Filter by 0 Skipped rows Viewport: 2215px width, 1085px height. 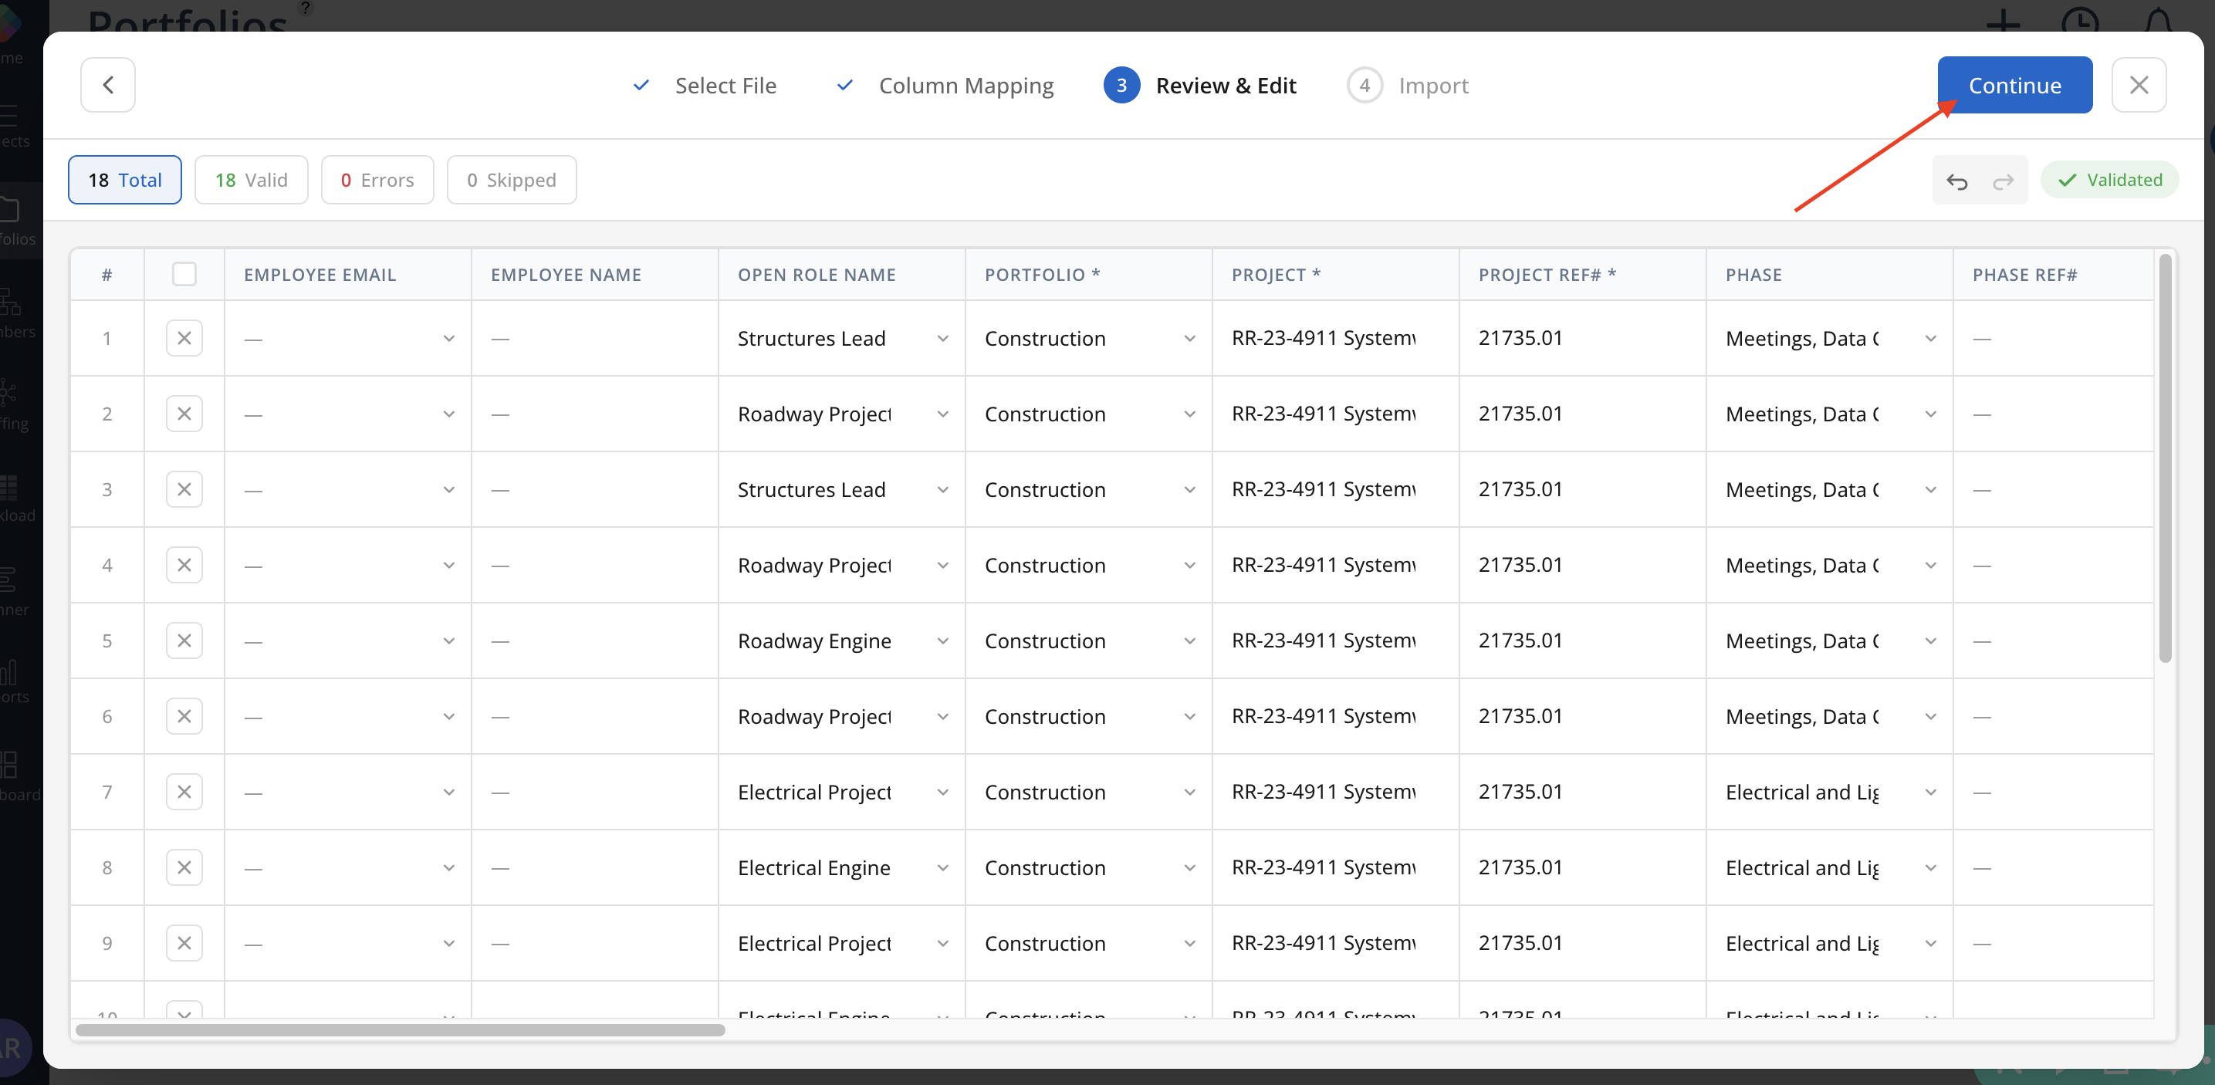511,180
